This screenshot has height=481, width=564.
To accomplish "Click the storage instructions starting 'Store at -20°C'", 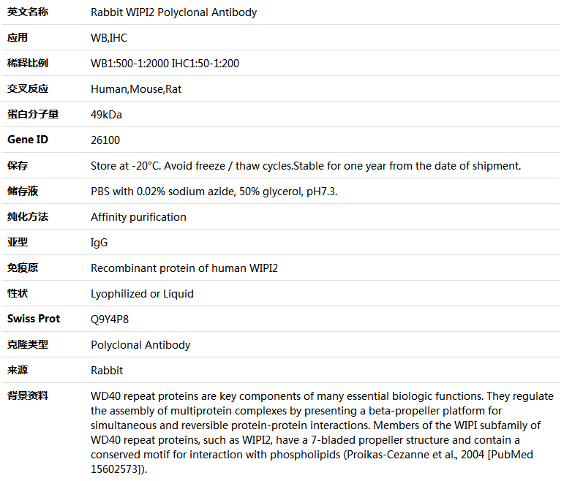I will coord(306,166).
